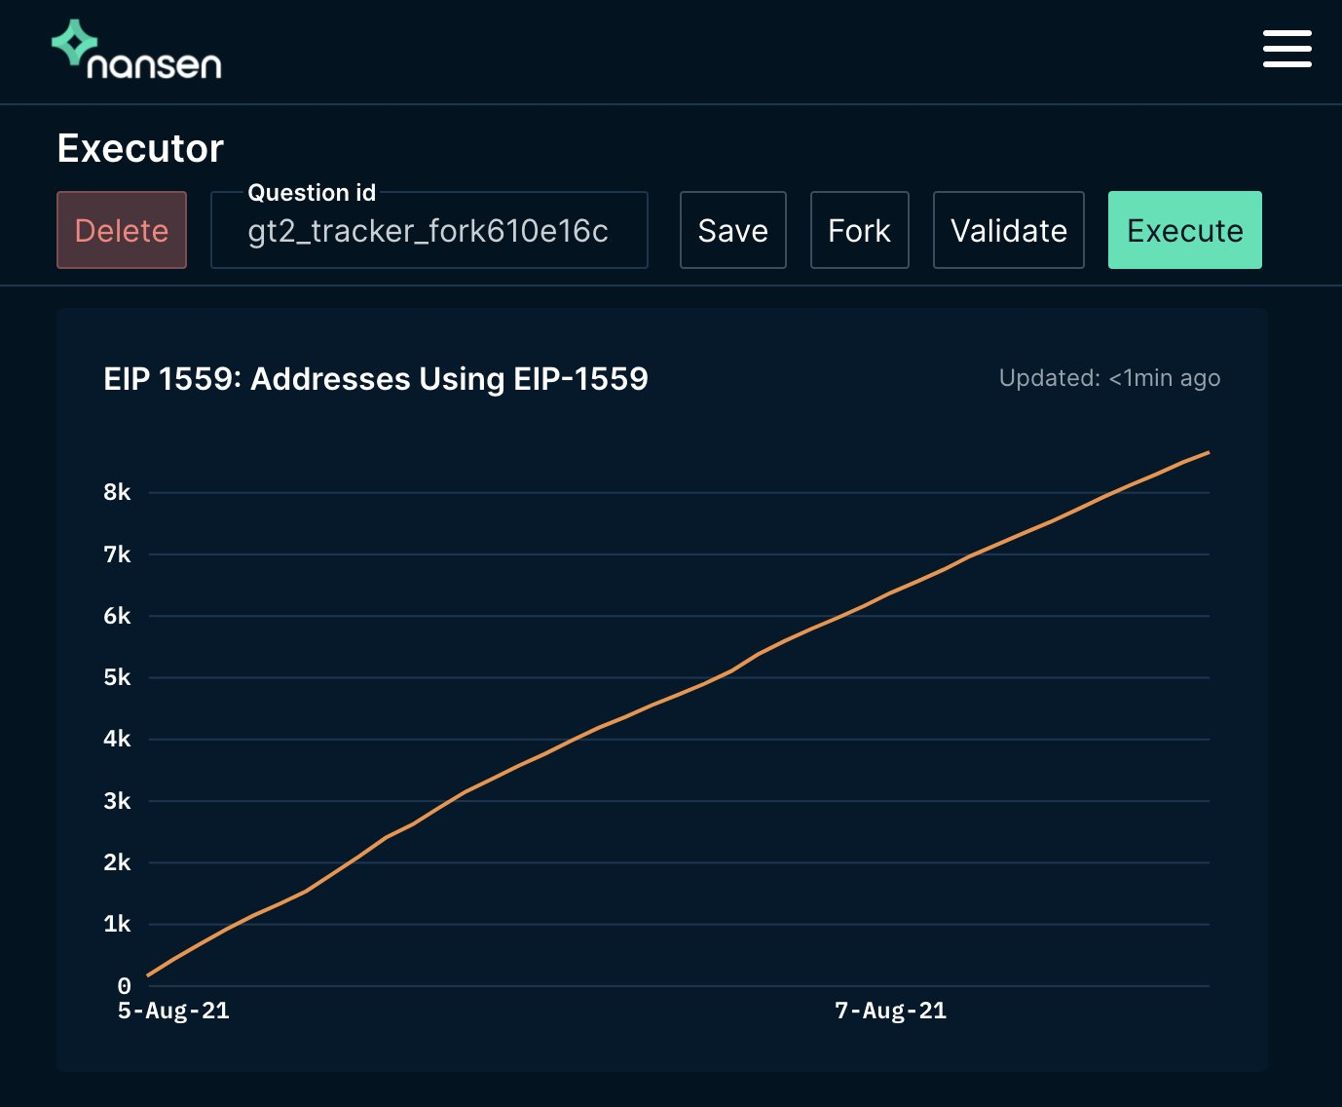The image size is (1342, 1107).
Task: Click the Updated <1min ago label
Action: click(x=1109, y=378)
